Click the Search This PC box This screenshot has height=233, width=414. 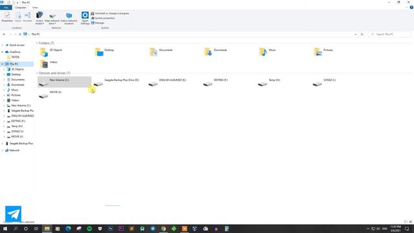coord(389,34)
